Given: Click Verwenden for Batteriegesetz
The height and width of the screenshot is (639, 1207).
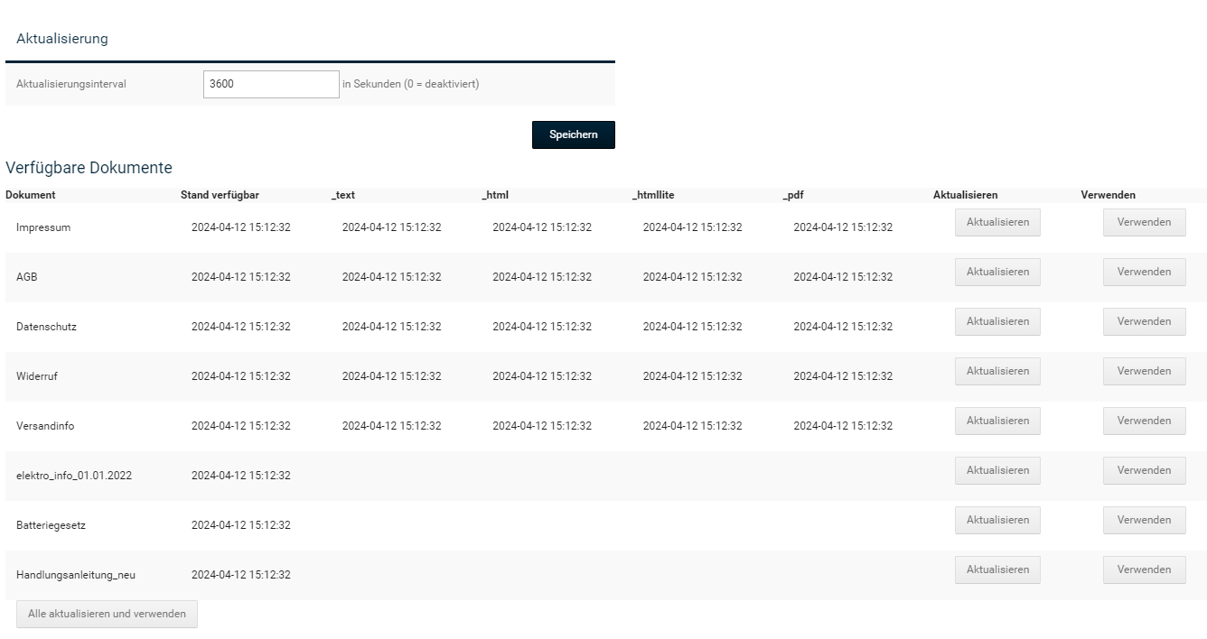Looking at the screenshot, I should (1144, 520).
